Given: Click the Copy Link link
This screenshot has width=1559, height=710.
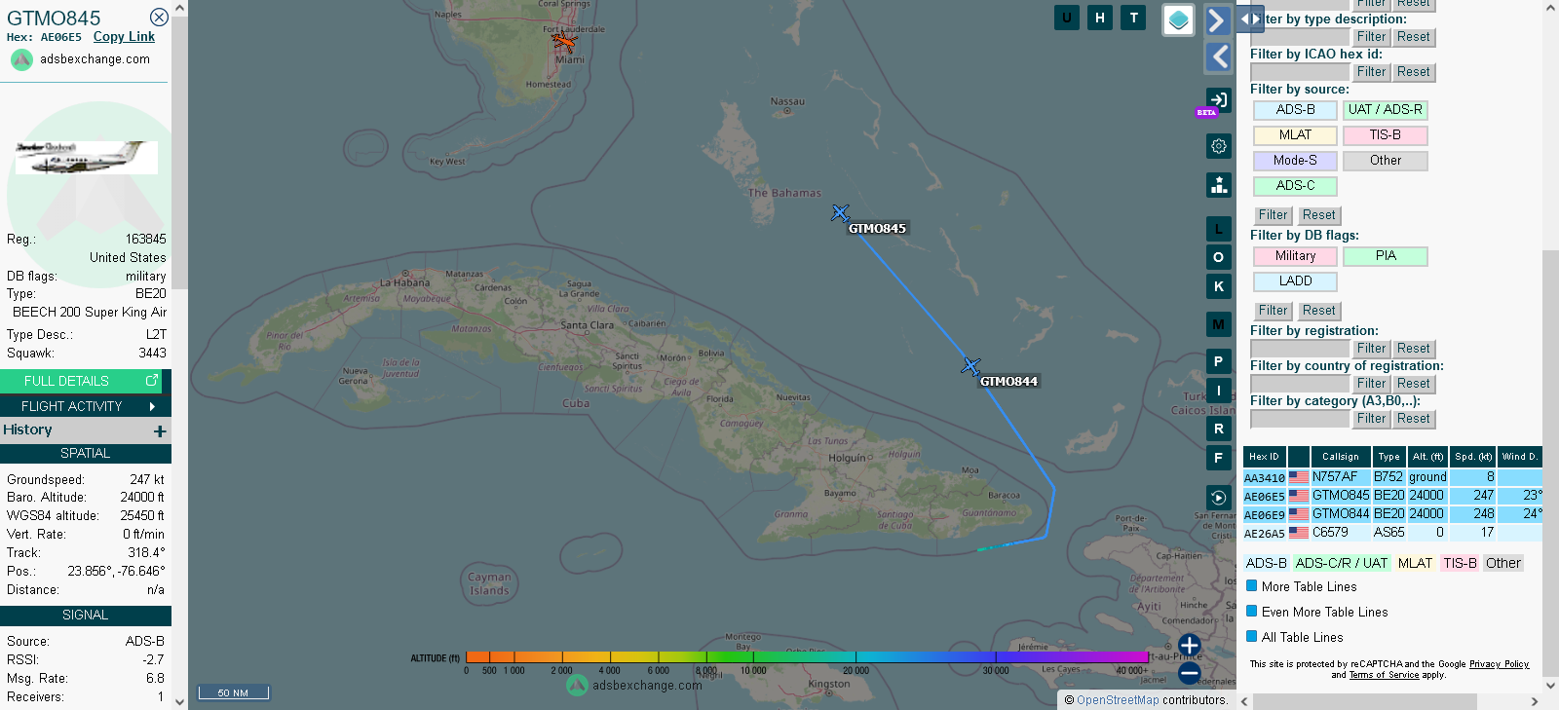Looking at the screenshot, I should point(124,37).
